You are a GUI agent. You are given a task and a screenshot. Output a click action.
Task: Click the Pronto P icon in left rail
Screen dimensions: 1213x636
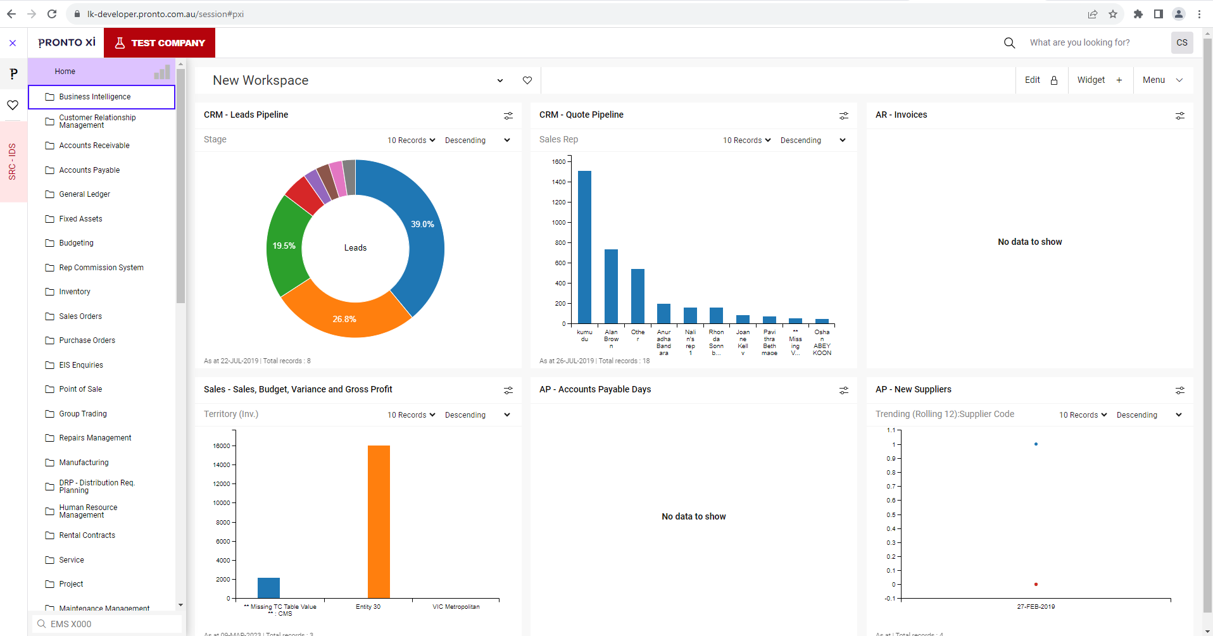click(x=13, y=73)
